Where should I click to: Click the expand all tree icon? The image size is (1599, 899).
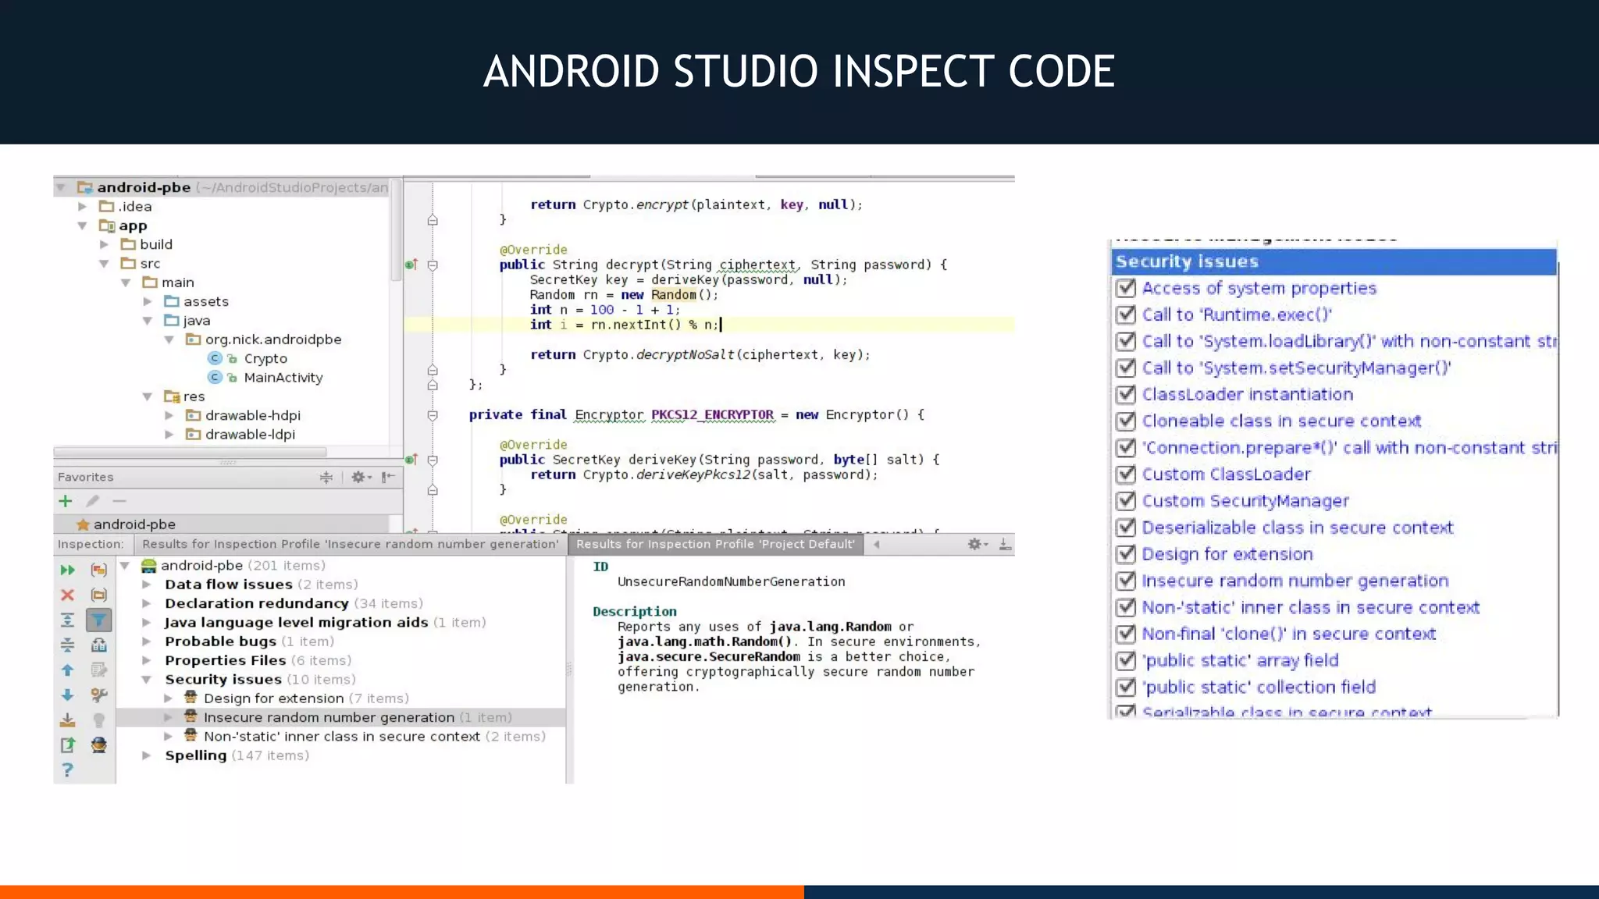tap(68, 620)
